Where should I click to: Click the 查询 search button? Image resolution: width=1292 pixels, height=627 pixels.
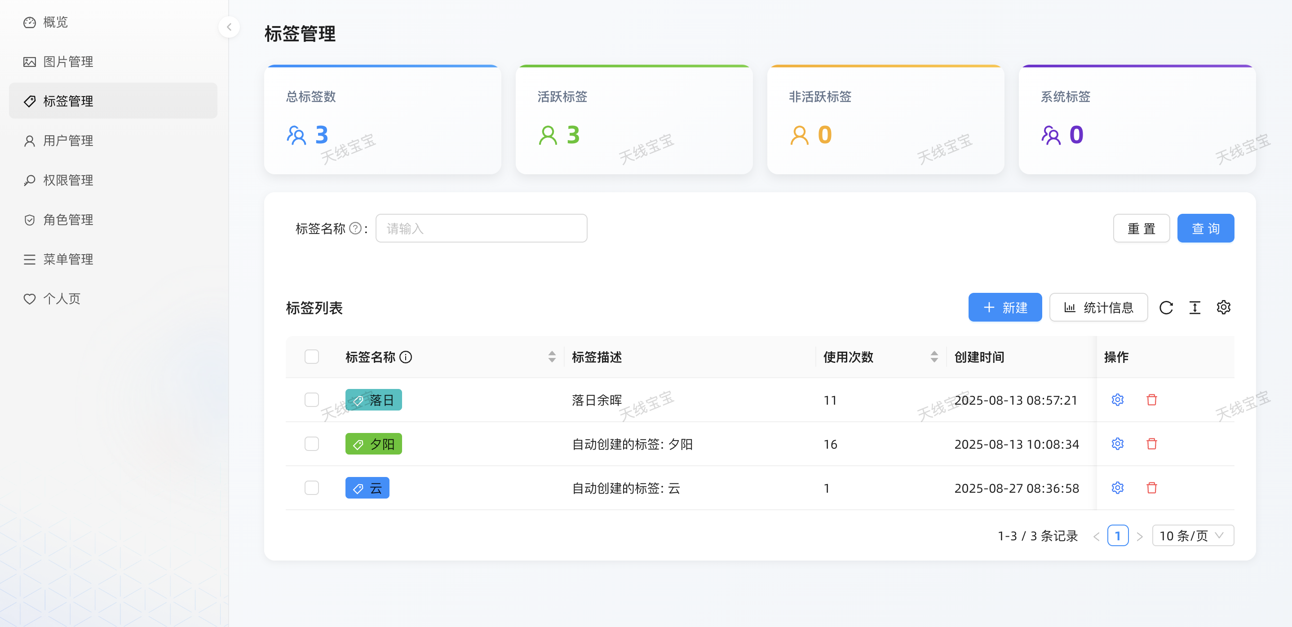click(1205, 229)
